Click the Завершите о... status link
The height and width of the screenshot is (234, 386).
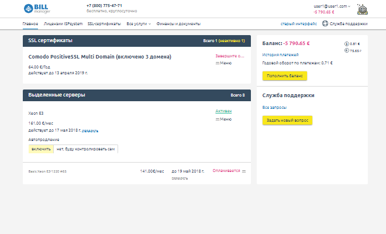click(230, 56)
